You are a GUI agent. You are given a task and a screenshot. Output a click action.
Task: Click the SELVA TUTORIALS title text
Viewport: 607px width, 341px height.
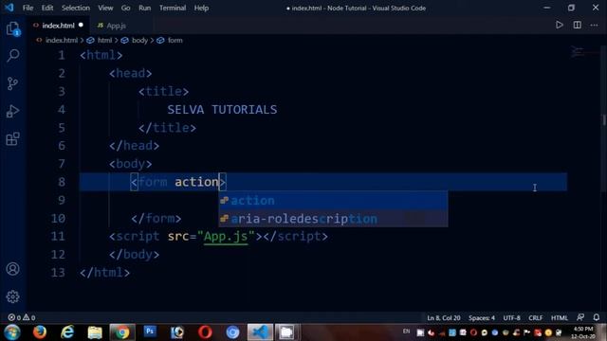[222, 110]
